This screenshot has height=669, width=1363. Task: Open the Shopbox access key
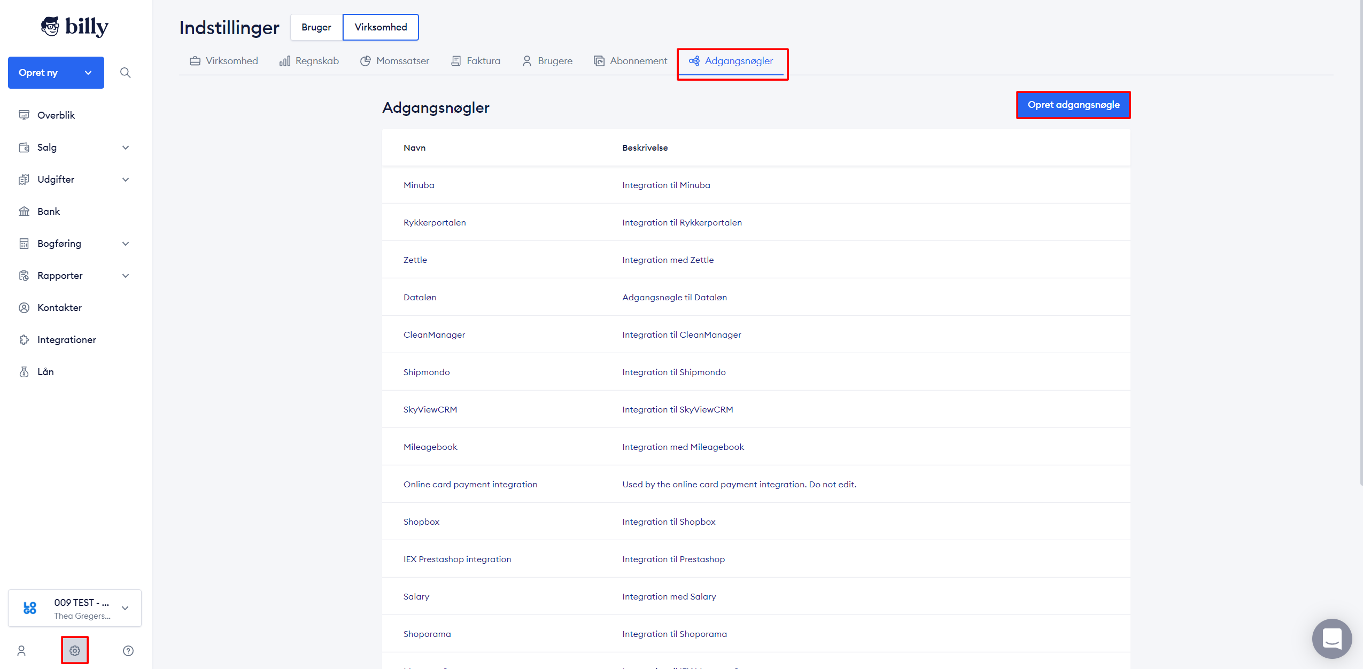(x=421, y=522)
